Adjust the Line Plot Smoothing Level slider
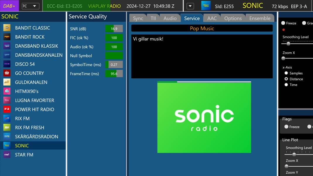Screen dimensions: 313x176 click(x=294, y=154)
